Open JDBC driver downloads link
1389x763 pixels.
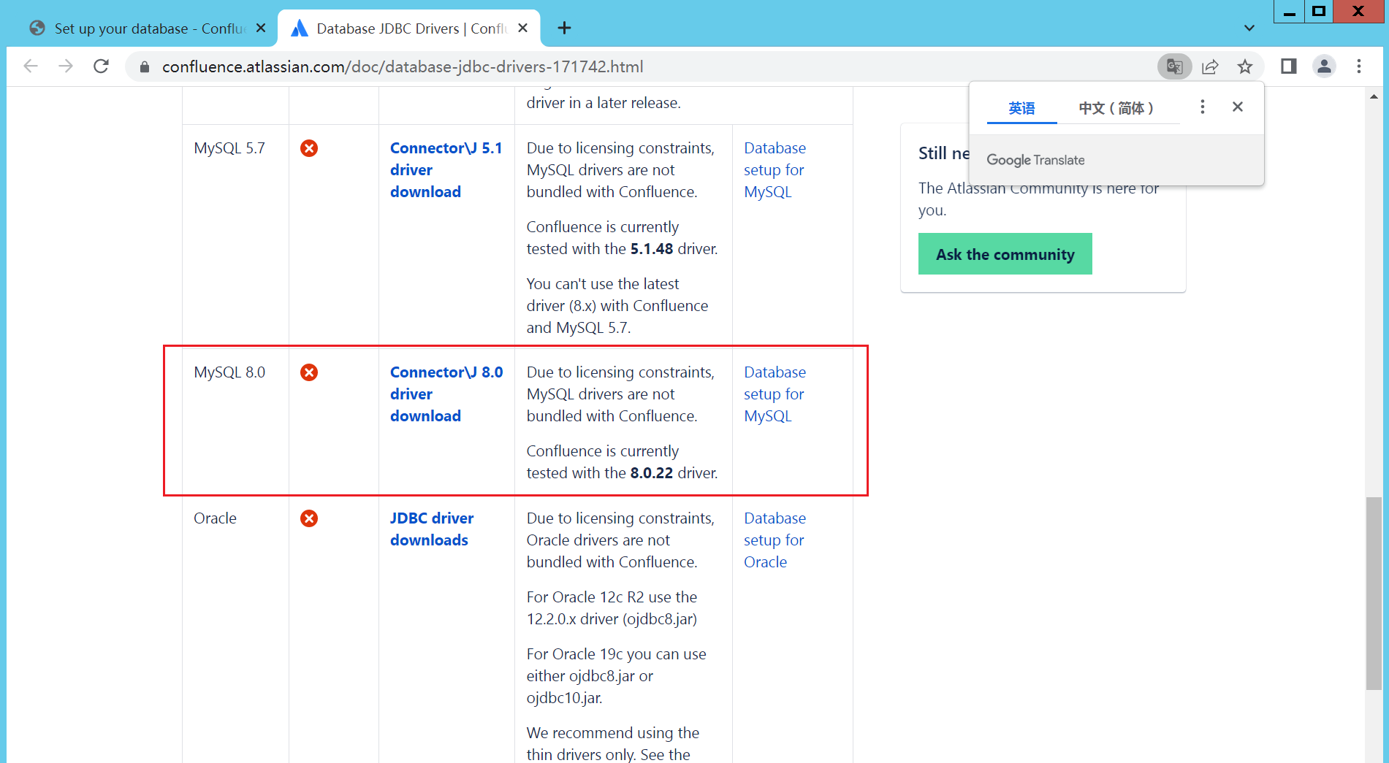pyautogui.click(x=431, y=529)
